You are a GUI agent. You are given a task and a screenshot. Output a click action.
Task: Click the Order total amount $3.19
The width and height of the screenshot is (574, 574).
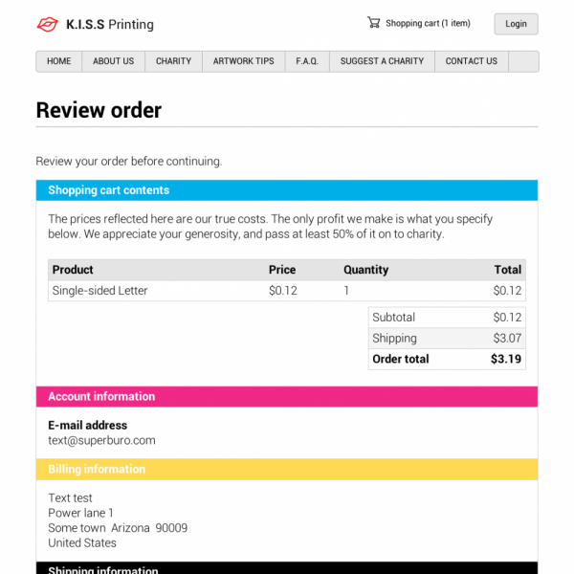(x=506, y=360)
